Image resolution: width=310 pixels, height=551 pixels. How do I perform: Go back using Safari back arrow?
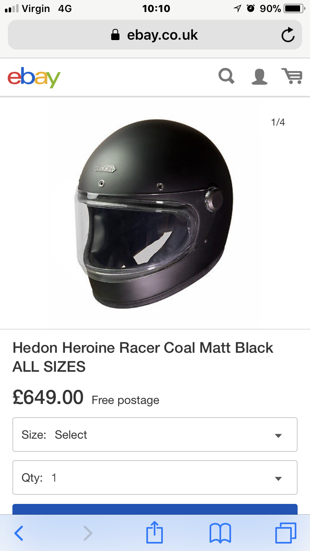coord(19,533)
